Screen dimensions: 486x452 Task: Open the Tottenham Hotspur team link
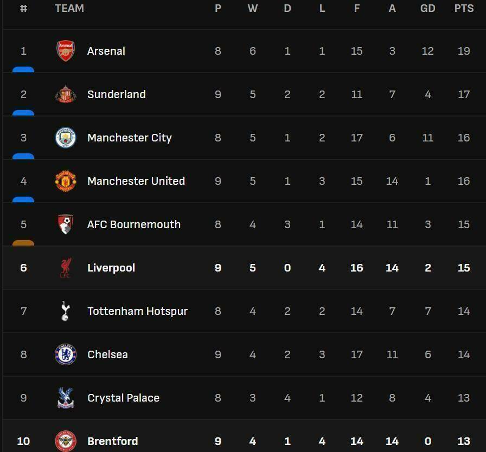click(137, 311)
